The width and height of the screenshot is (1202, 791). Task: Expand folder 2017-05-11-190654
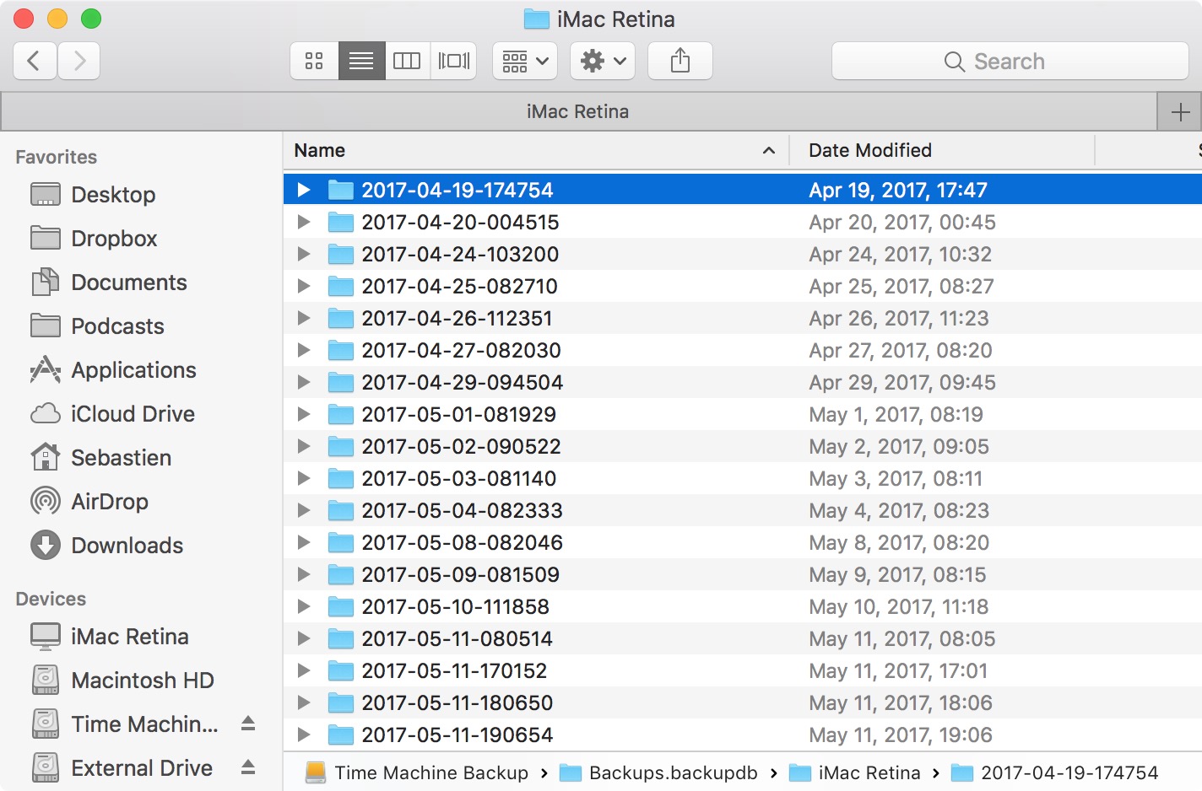304,735
